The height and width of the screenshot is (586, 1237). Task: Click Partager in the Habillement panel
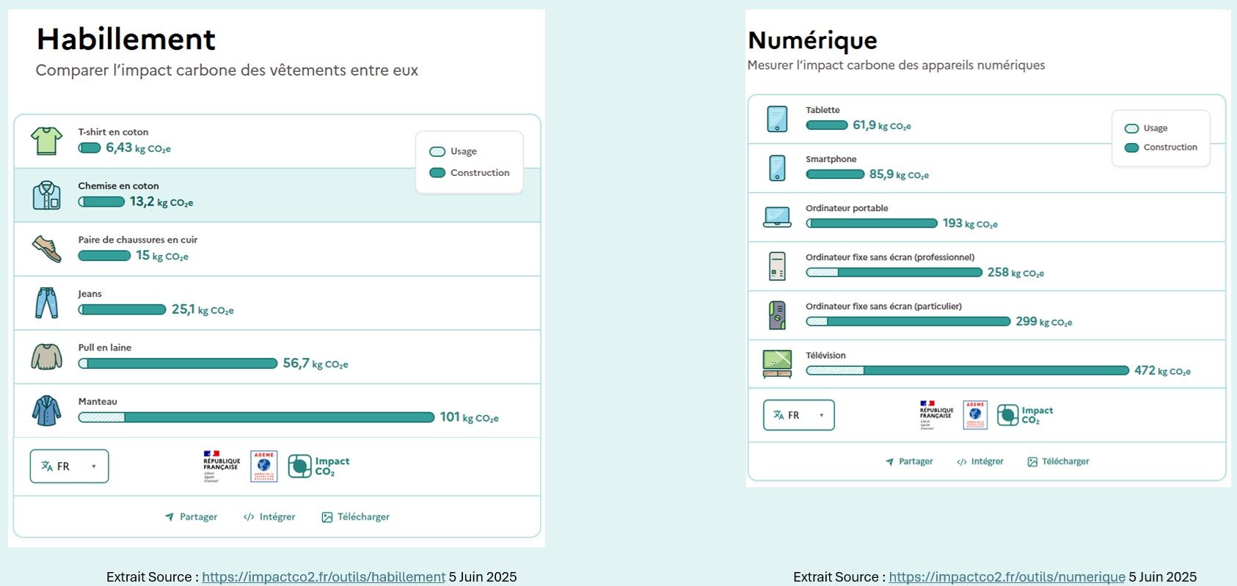coord(191,517)
